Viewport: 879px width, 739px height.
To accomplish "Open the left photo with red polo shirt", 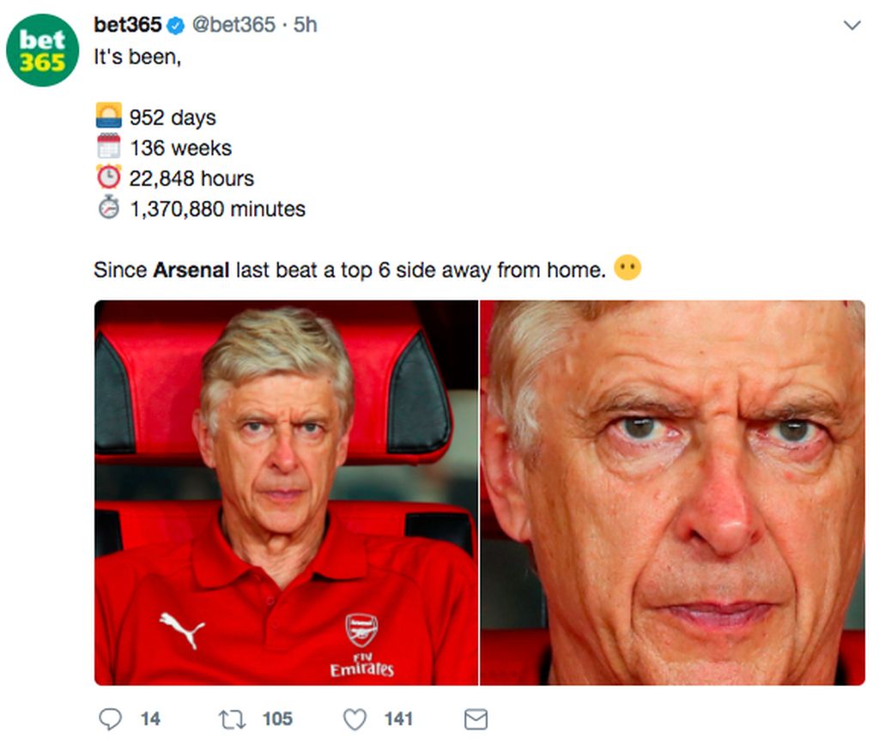I will 286,493.
